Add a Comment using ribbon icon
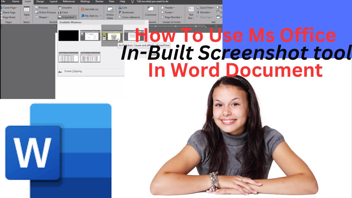This screenshot has height=198, width=352. point(150,9)
